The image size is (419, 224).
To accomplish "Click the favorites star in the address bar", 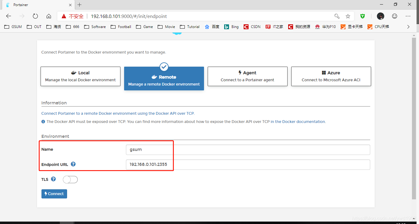I will tap(348, 16).
